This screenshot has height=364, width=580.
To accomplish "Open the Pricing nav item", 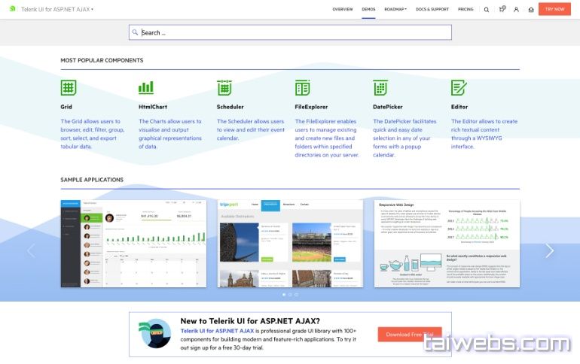I will point(466,9).
